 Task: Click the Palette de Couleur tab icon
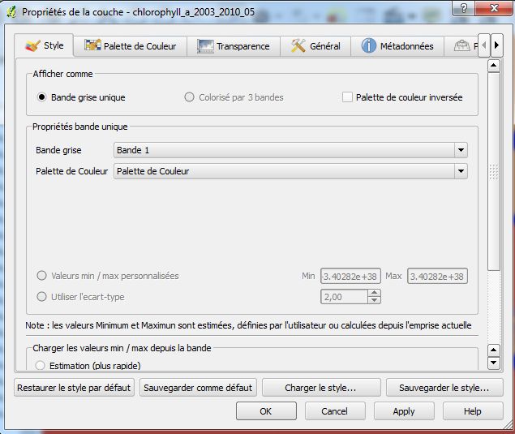click(x=92, y=46)
